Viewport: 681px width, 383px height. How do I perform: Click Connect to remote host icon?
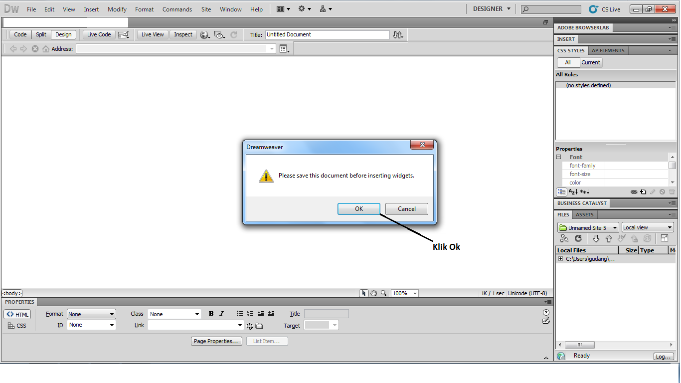coord(564,239)
